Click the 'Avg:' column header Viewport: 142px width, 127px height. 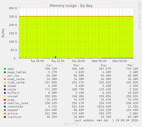click(x=104, y=65)
